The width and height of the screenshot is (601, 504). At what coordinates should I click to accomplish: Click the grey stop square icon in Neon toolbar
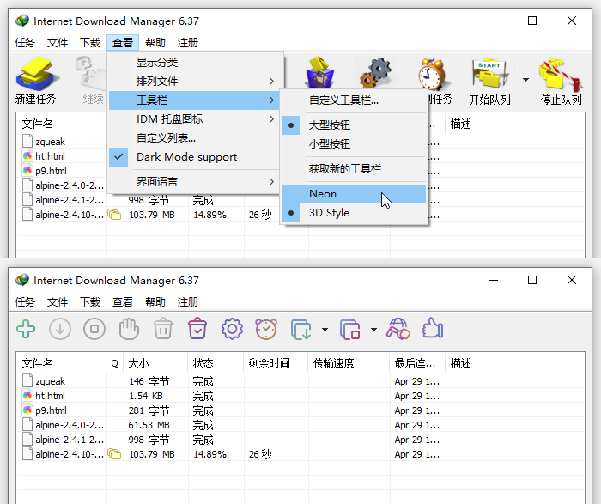(x=94, y=329)
